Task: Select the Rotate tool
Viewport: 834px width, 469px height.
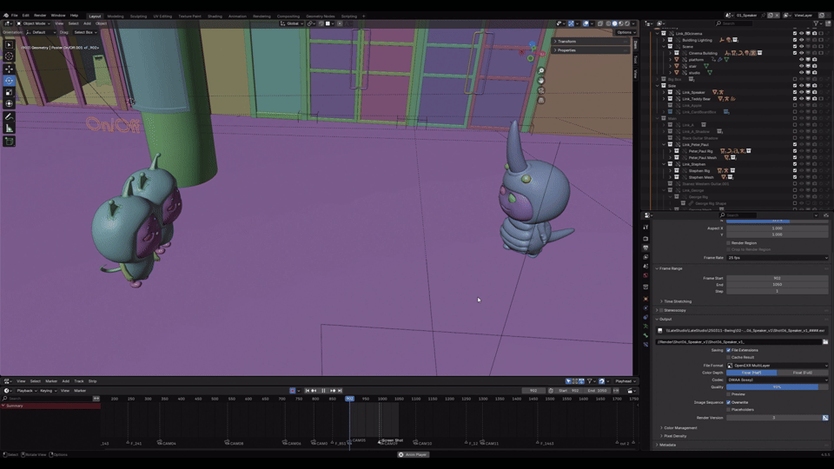Action: pyautogui.click(x=9, y=81)
